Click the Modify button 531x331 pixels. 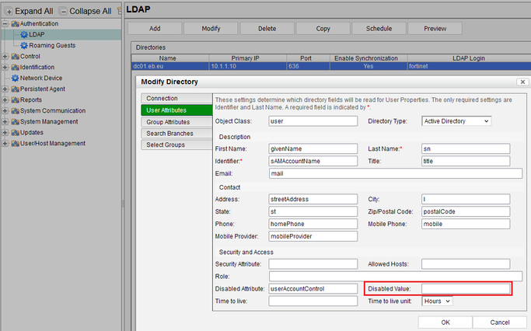(x=211, y=29)
